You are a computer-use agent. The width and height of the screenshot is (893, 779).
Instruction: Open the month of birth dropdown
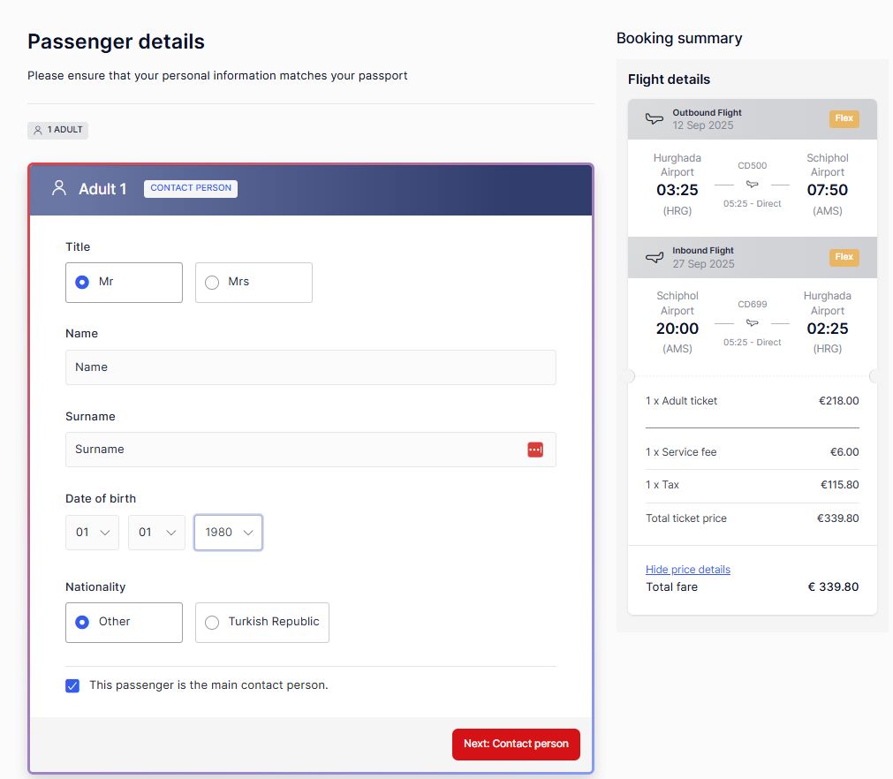156,533
